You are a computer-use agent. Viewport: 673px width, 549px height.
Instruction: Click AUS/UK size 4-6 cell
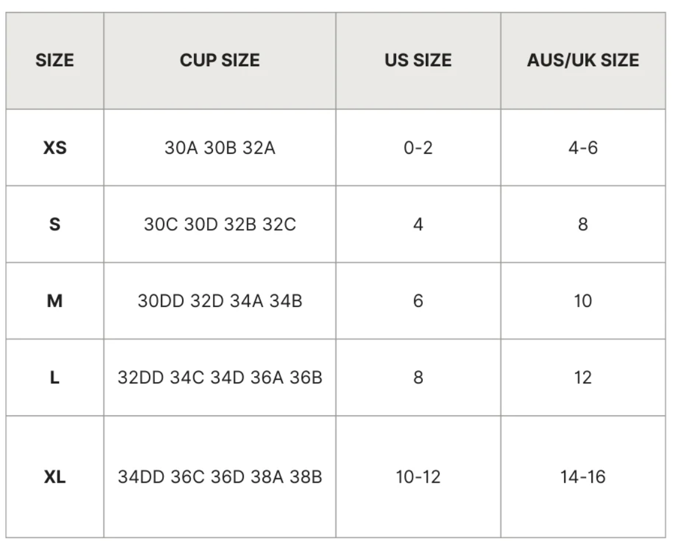click(x=583, y=147)
